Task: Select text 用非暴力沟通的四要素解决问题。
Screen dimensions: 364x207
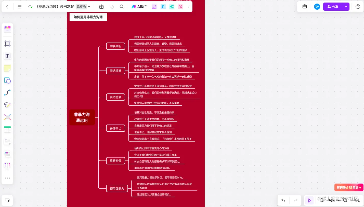Action: pos(153,168)
